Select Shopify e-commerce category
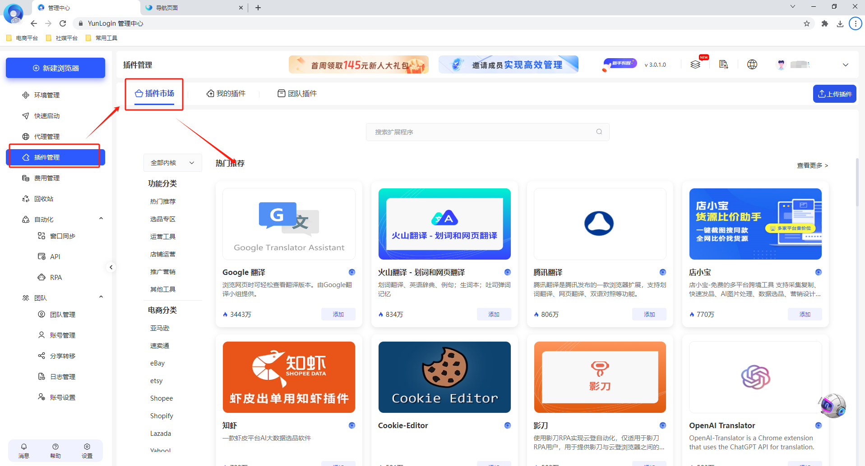The height and width of the screenshot is (466, 865). 162,416
